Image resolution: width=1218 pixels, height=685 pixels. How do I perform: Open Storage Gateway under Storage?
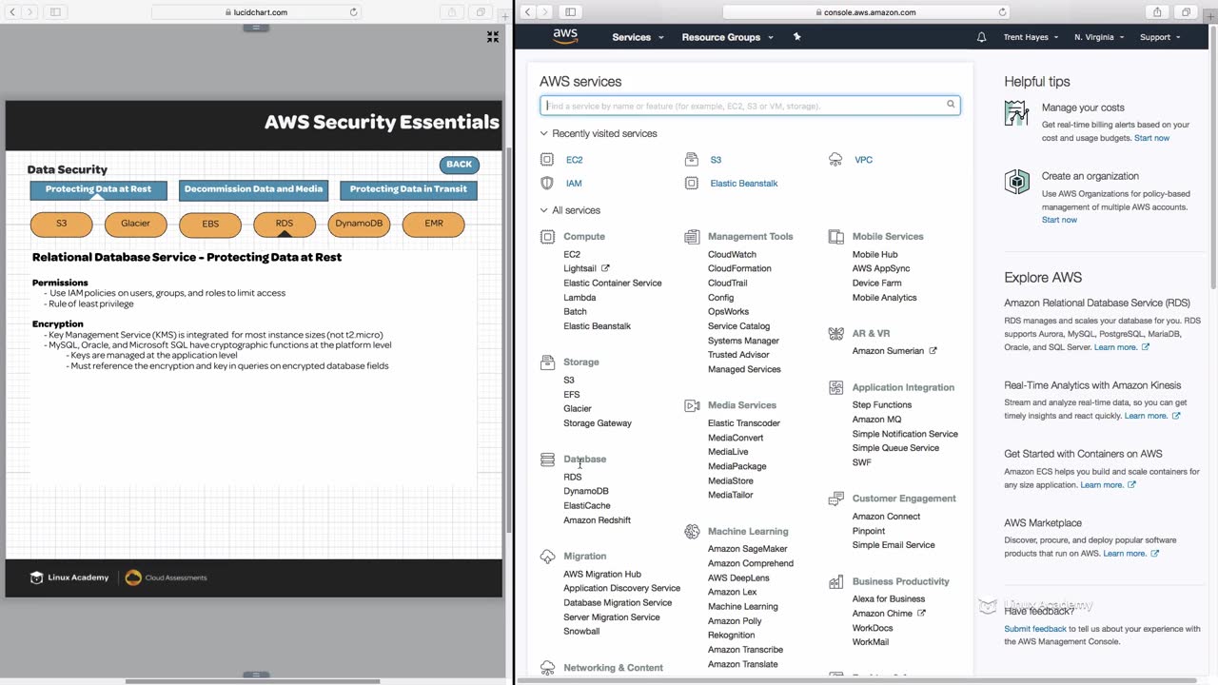coord(598,423)
